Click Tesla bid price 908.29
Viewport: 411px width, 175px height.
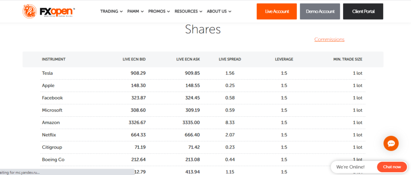pyautogui.click(x=138, y=73)
